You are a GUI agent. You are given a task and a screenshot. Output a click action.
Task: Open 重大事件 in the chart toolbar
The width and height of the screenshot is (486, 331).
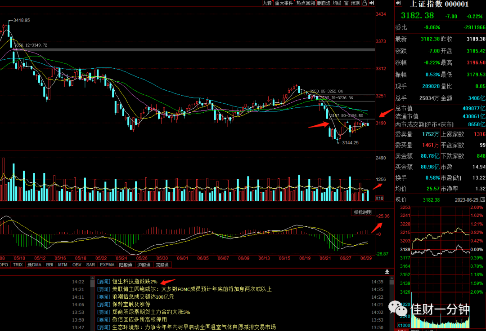point(284,3)
